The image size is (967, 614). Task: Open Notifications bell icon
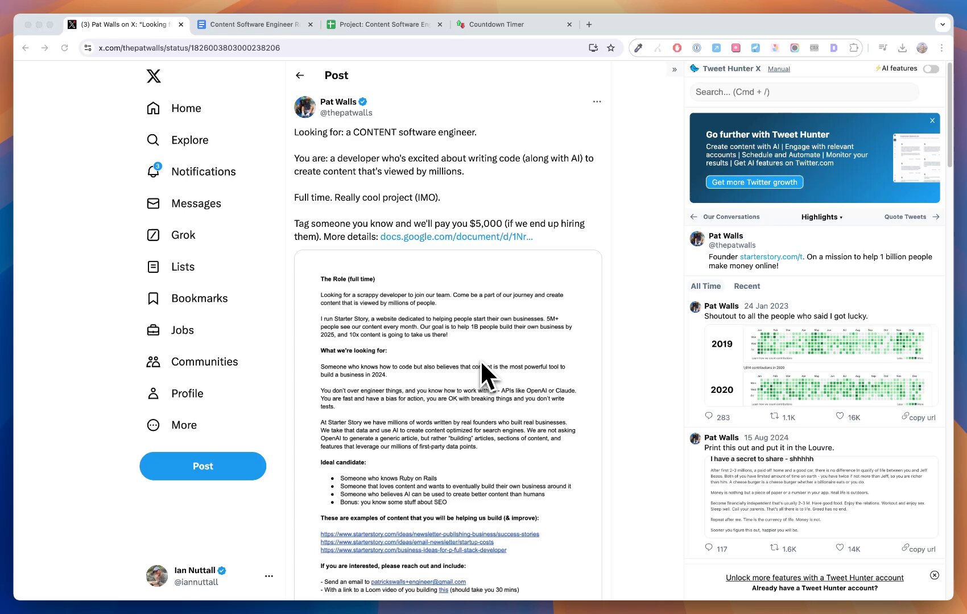pos(154,171)
